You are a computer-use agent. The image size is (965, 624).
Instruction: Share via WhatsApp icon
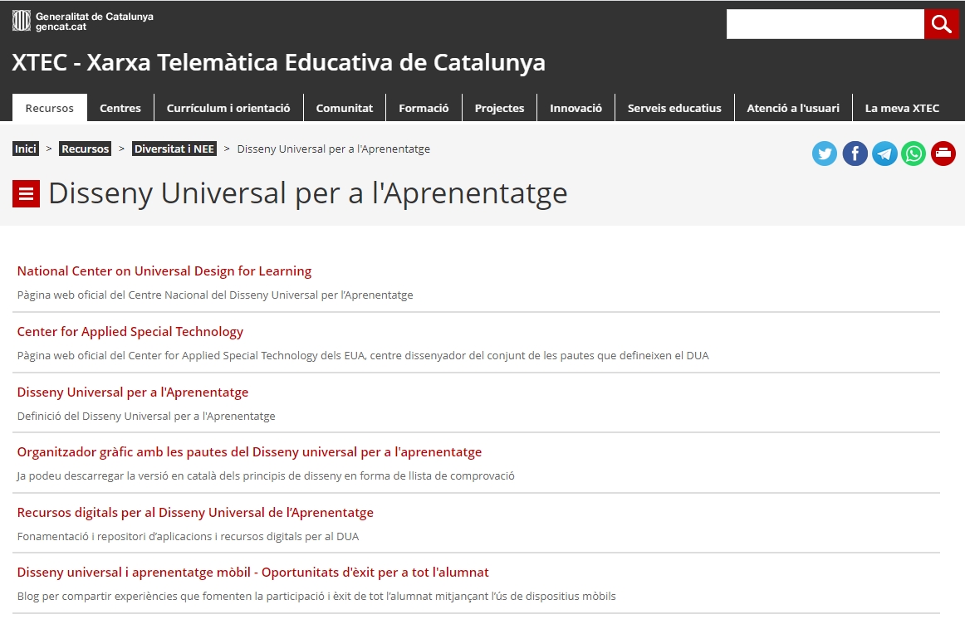point(914,154)
